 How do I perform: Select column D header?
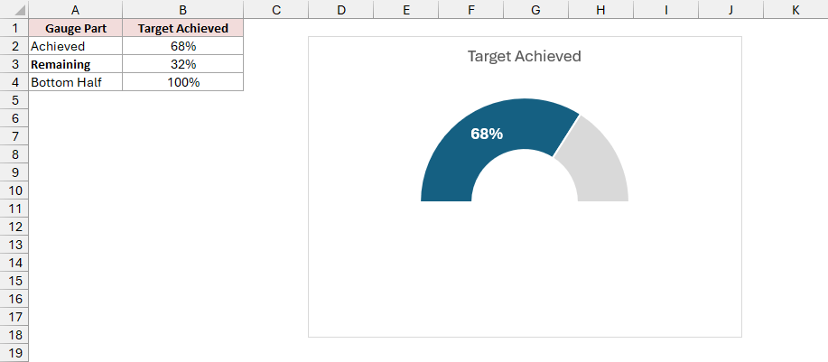[340, 10]
